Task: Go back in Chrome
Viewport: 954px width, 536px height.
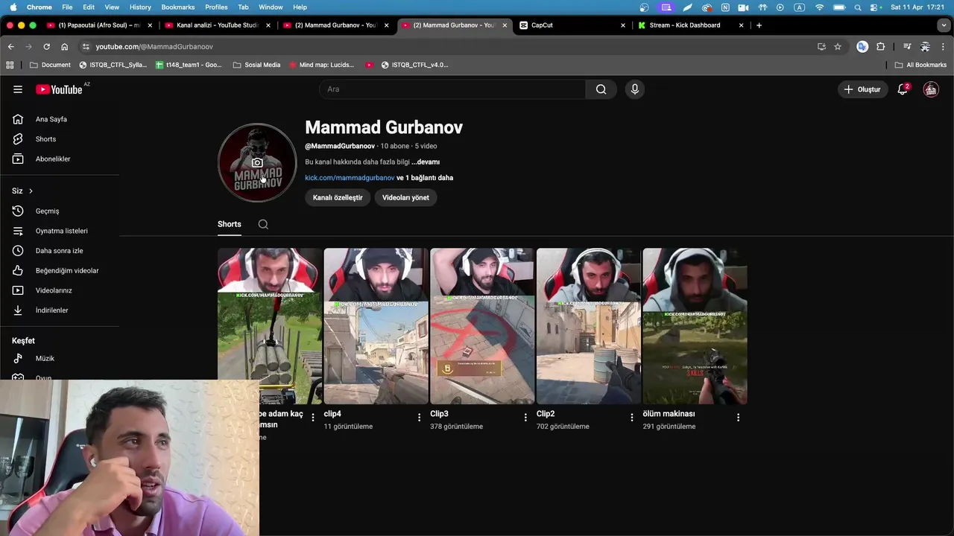Action: click(10, 46)
